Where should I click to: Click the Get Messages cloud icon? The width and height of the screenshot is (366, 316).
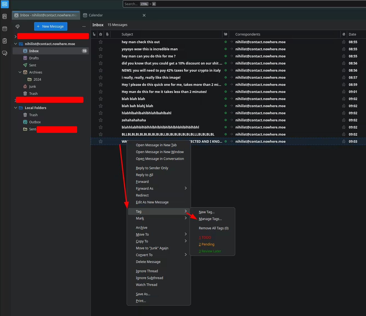coord(18,27)
